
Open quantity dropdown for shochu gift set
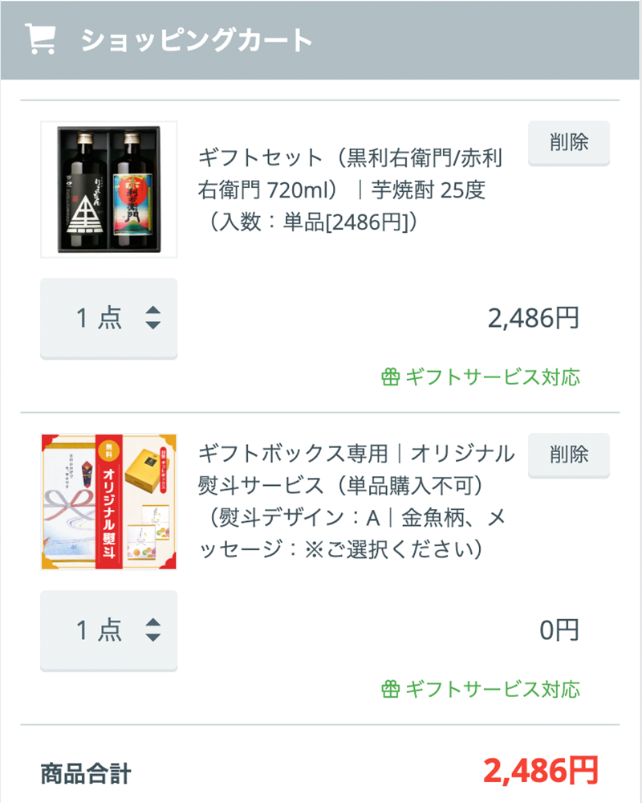coord(109,318)
